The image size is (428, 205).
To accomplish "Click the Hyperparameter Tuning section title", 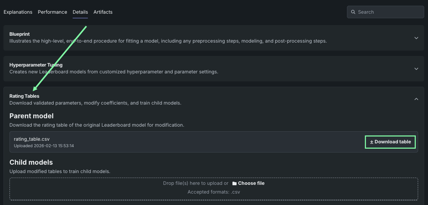I will point(36,65).
